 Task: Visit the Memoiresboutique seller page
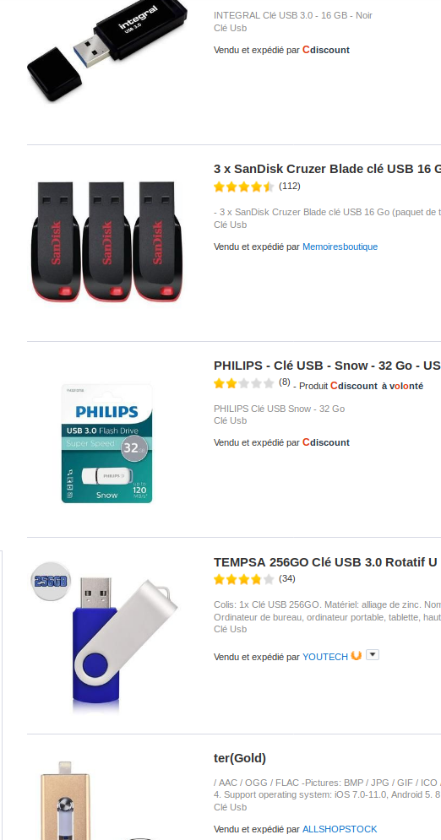click(340, 247)
